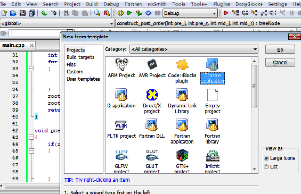Click the Rebuild blue arrows icon
The height and width of the screenshot is (194, 301).
tap(148, 13)
